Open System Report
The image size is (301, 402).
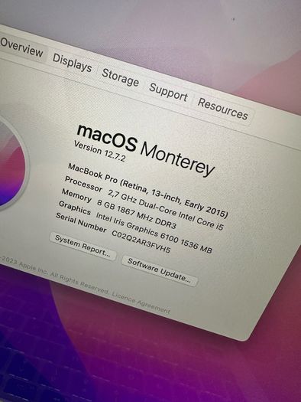[83, 247]
